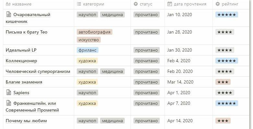
Task: Click the calendar icon in дата прочтения header
Action: 169,4
